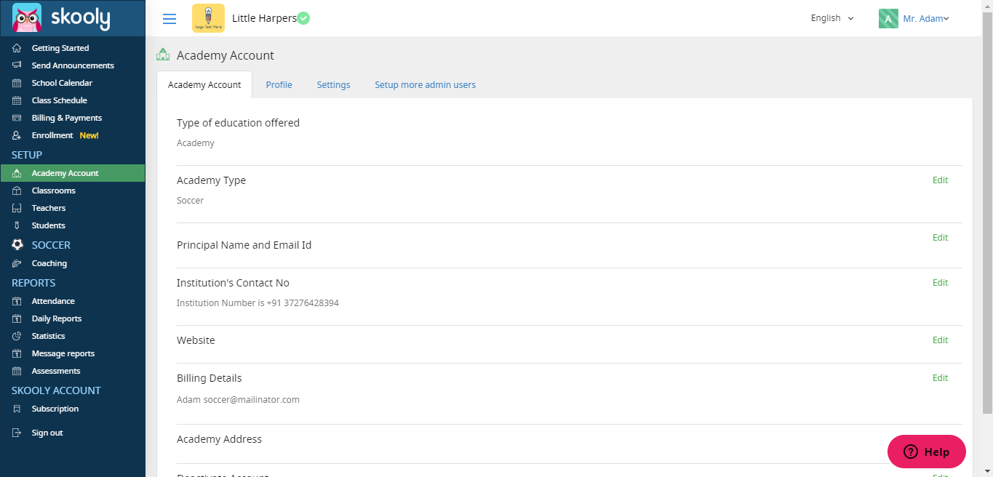Edit the Academy Type
Viewport: 993px width, 477px height.
pos(940,180)
